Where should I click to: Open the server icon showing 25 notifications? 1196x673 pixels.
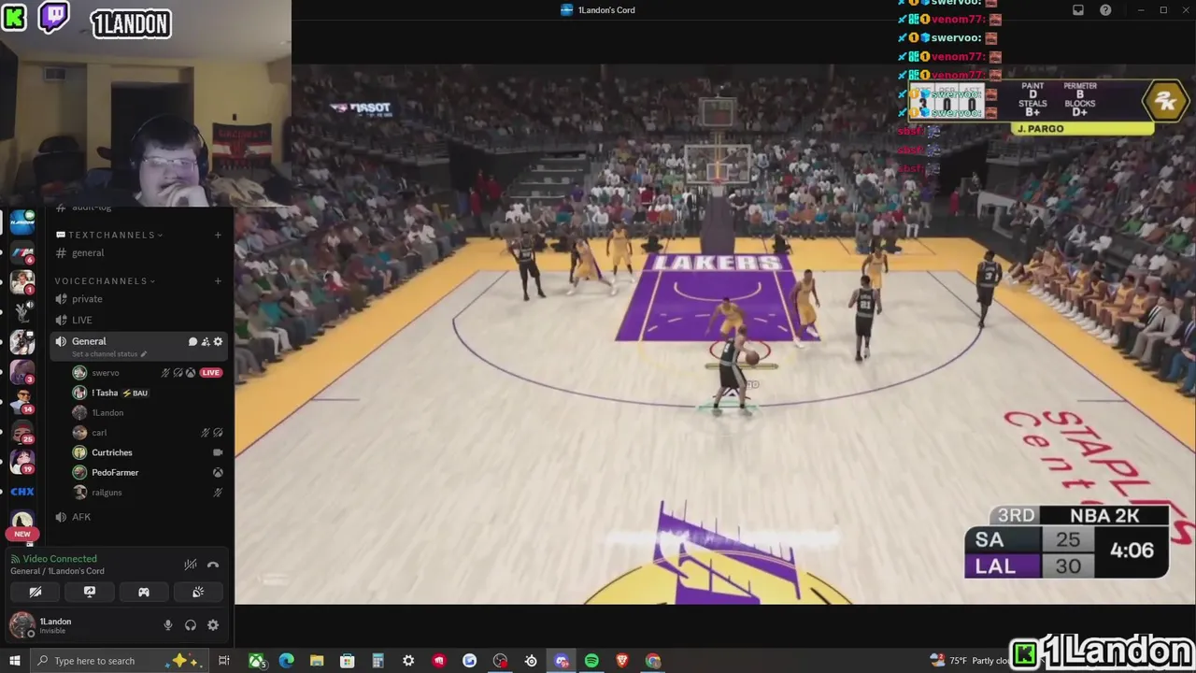tap(22, 431)
